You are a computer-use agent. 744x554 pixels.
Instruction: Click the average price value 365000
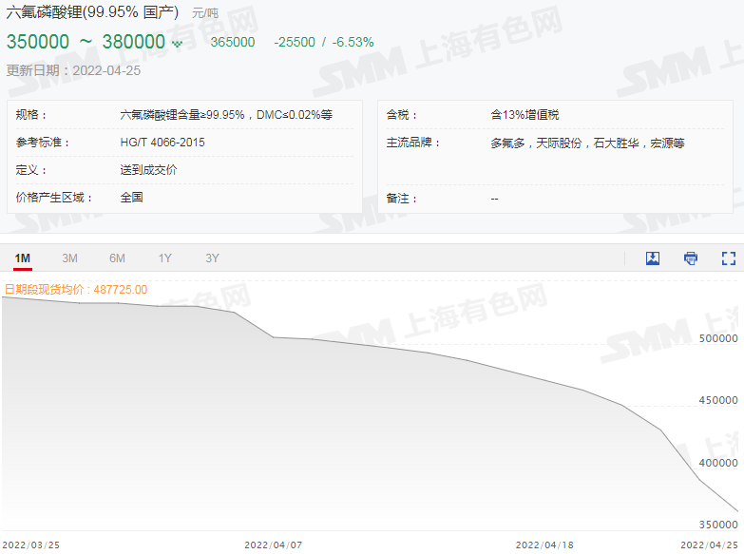pyautogui.click(x=232, y=42)
